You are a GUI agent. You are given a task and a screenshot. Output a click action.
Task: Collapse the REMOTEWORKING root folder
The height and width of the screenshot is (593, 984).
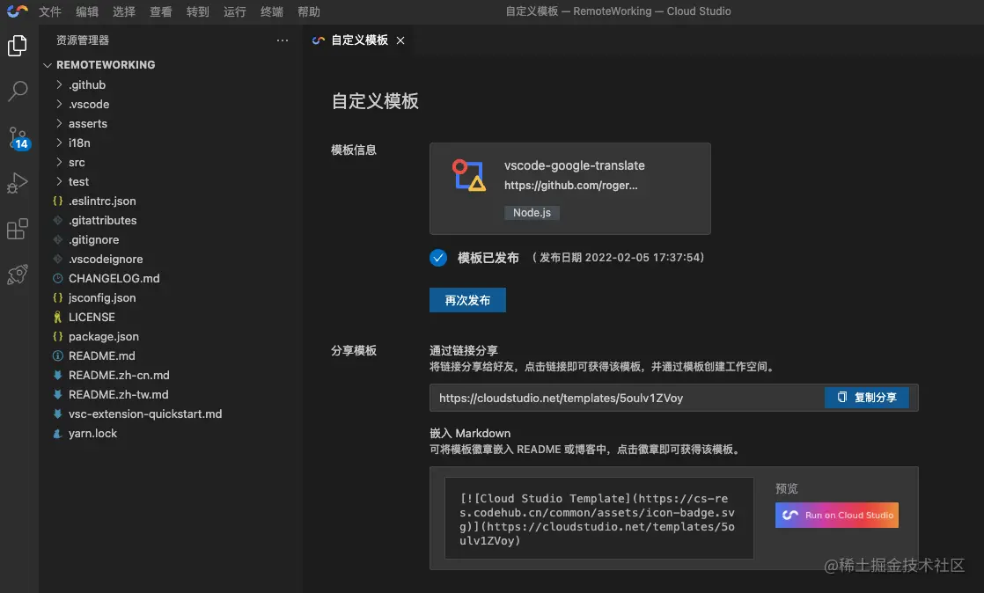[x=47, y=64]
